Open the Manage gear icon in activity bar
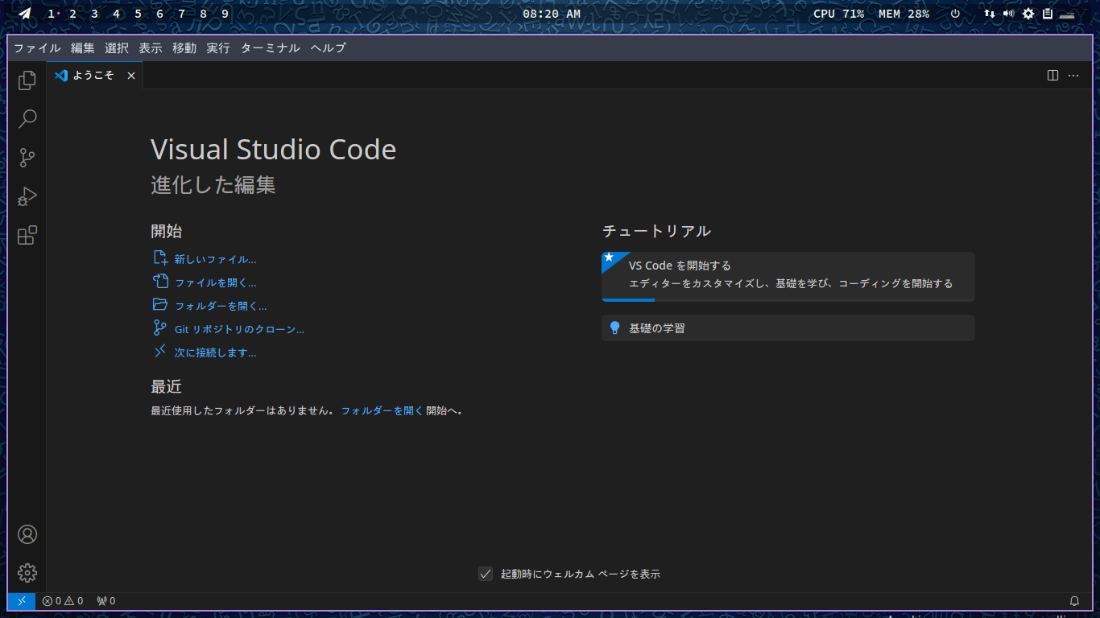The height and width of the screenshot is (618, 1100). (x=27, y=573)
